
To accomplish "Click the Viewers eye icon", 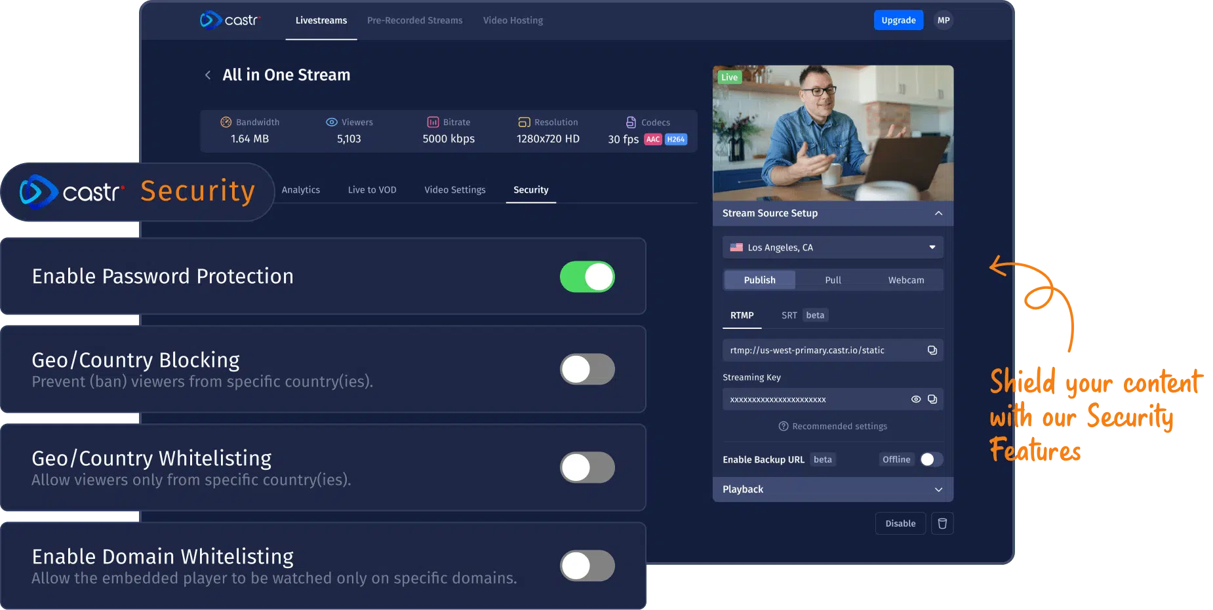I will pyautogui.click(x=332, y=122).
